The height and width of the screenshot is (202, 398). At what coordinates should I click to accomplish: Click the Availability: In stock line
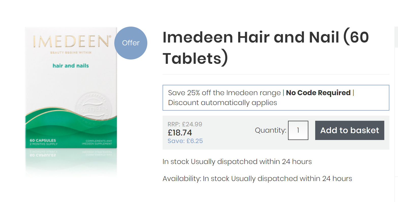pyautogui.click(x=257, y=179)
